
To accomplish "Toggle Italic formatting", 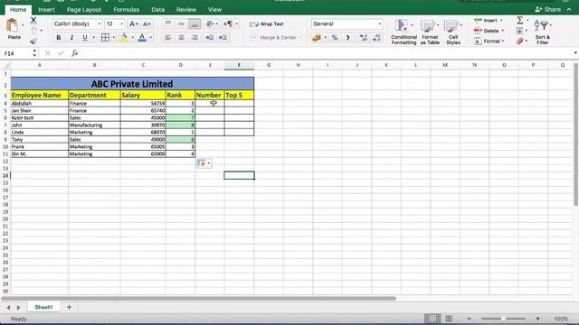I will coord(71,38).
